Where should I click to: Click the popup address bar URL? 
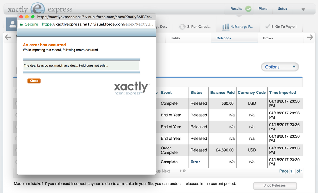pos(97,24)
